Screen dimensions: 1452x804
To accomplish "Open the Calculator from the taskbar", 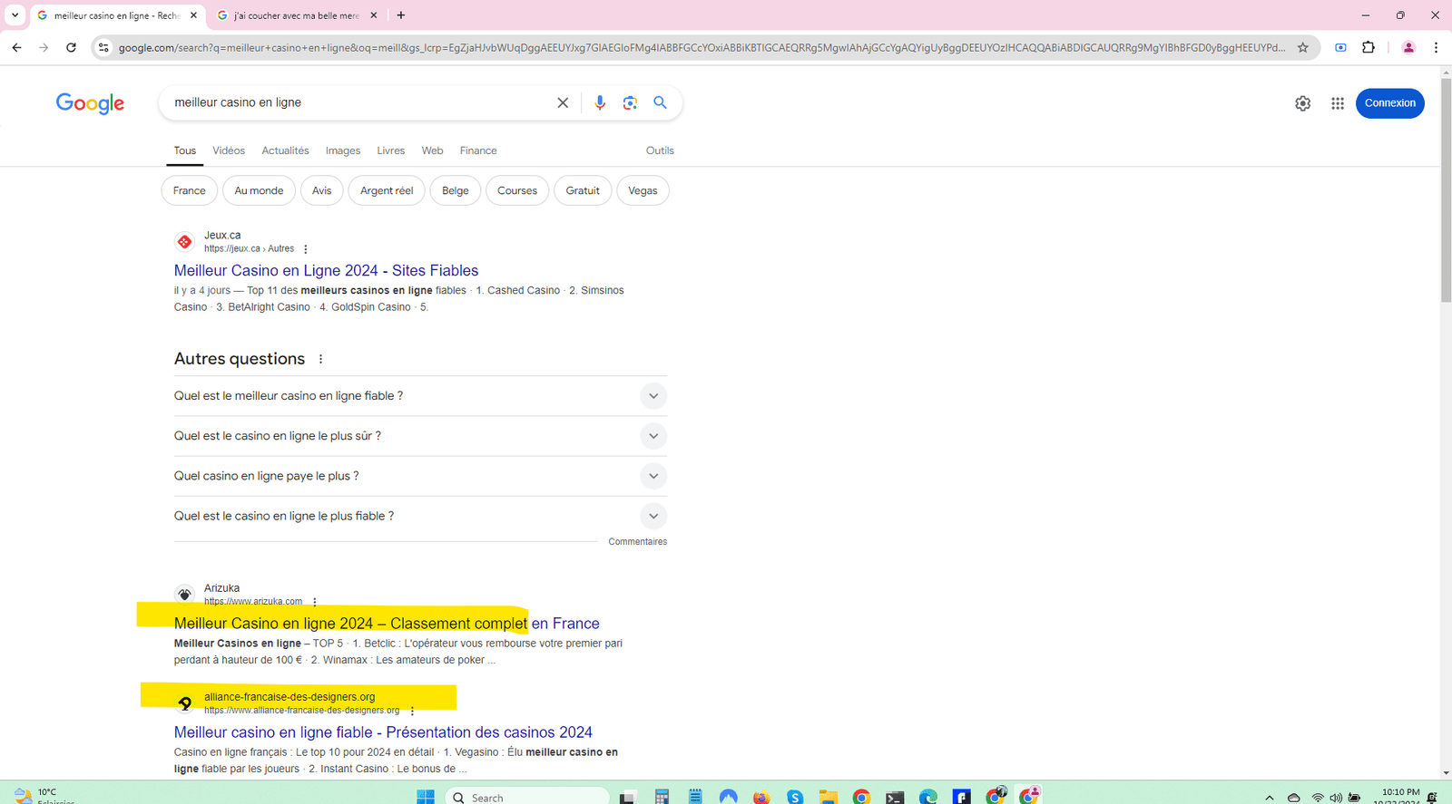I will 662,797.
